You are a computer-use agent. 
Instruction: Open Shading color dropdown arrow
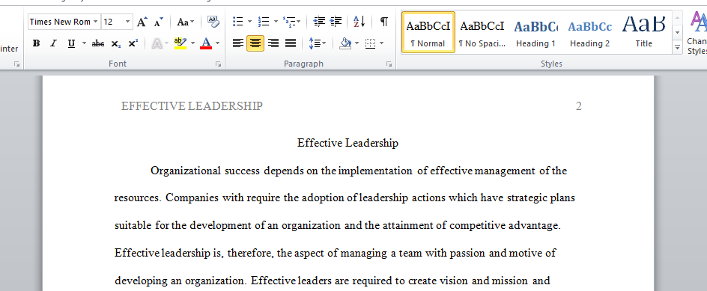tap(357, 43)
